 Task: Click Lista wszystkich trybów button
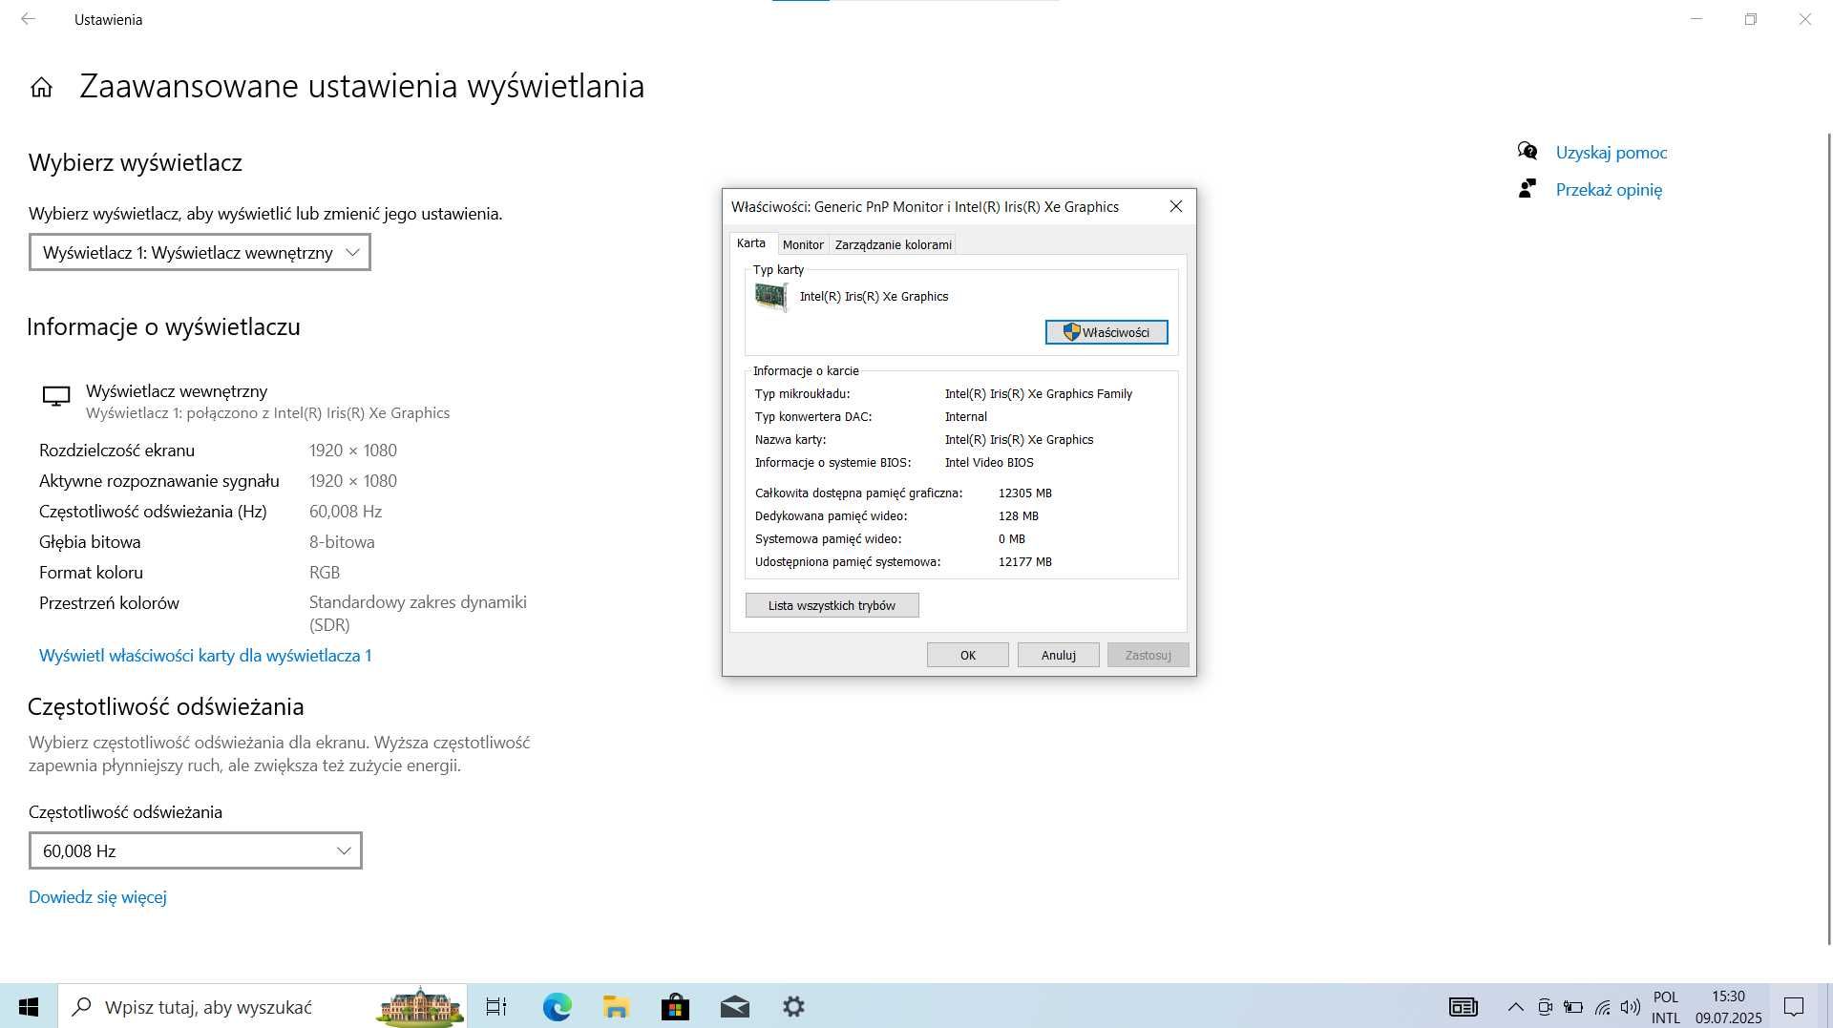[x=832, y=605]
